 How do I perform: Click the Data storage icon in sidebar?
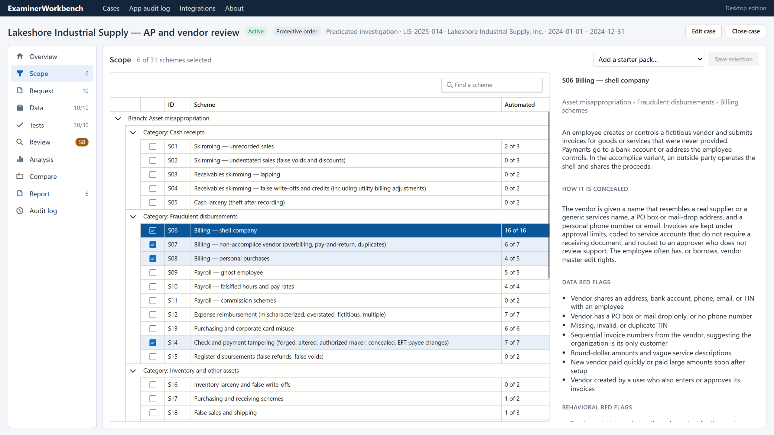click(20, 108)
